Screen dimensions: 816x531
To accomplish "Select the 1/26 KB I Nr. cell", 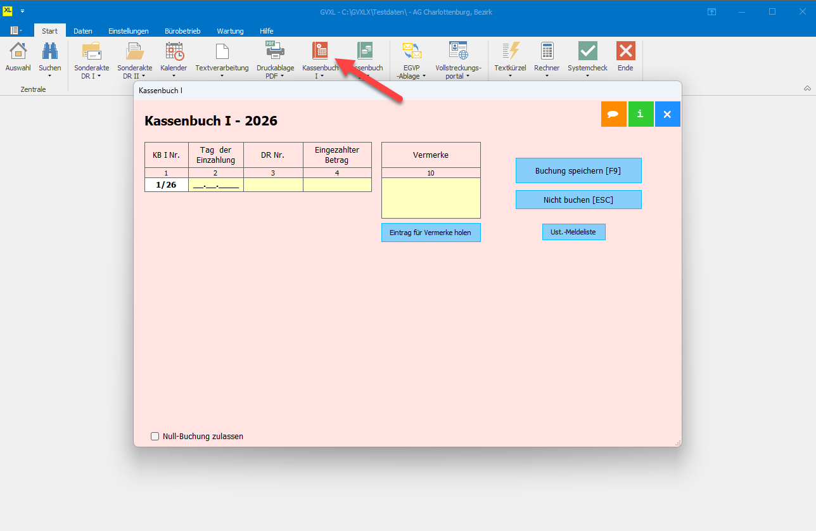I will pos(167,185).
